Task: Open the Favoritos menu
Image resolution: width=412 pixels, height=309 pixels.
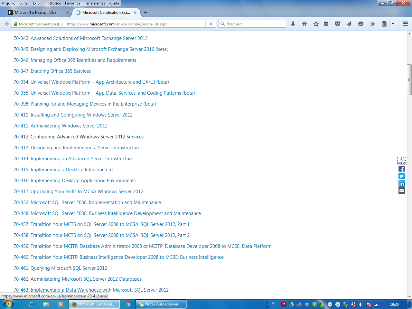Action: click(x=73, y=3)
